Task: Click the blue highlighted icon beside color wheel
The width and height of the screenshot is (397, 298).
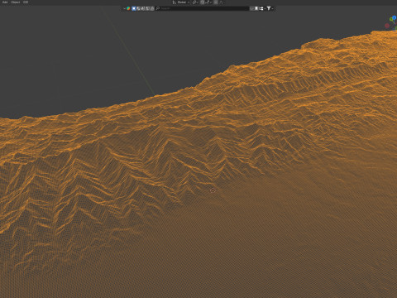Action: point(134,8)
